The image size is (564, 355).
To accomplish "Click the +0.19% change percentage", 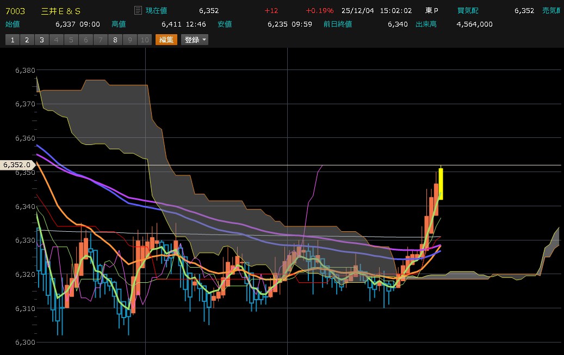I will (x=320, y=10).
